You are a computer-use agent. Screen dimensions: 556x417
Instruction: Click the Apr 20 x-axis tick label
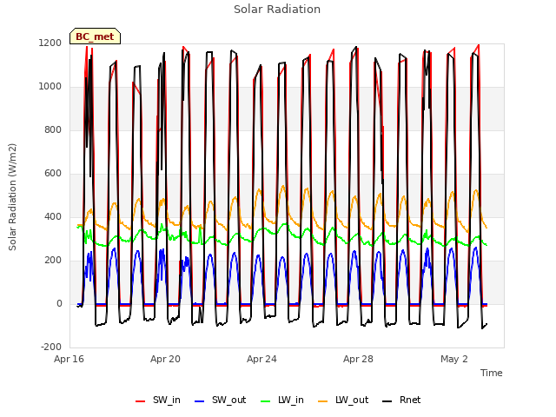click(x=165, y=359)
